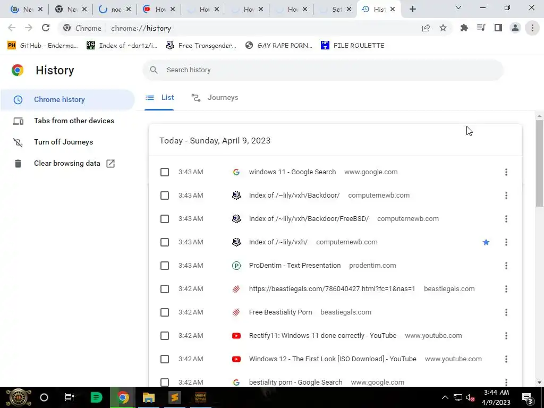
Task: Click the browser forward arrow
Action: [x=29, y=28]
